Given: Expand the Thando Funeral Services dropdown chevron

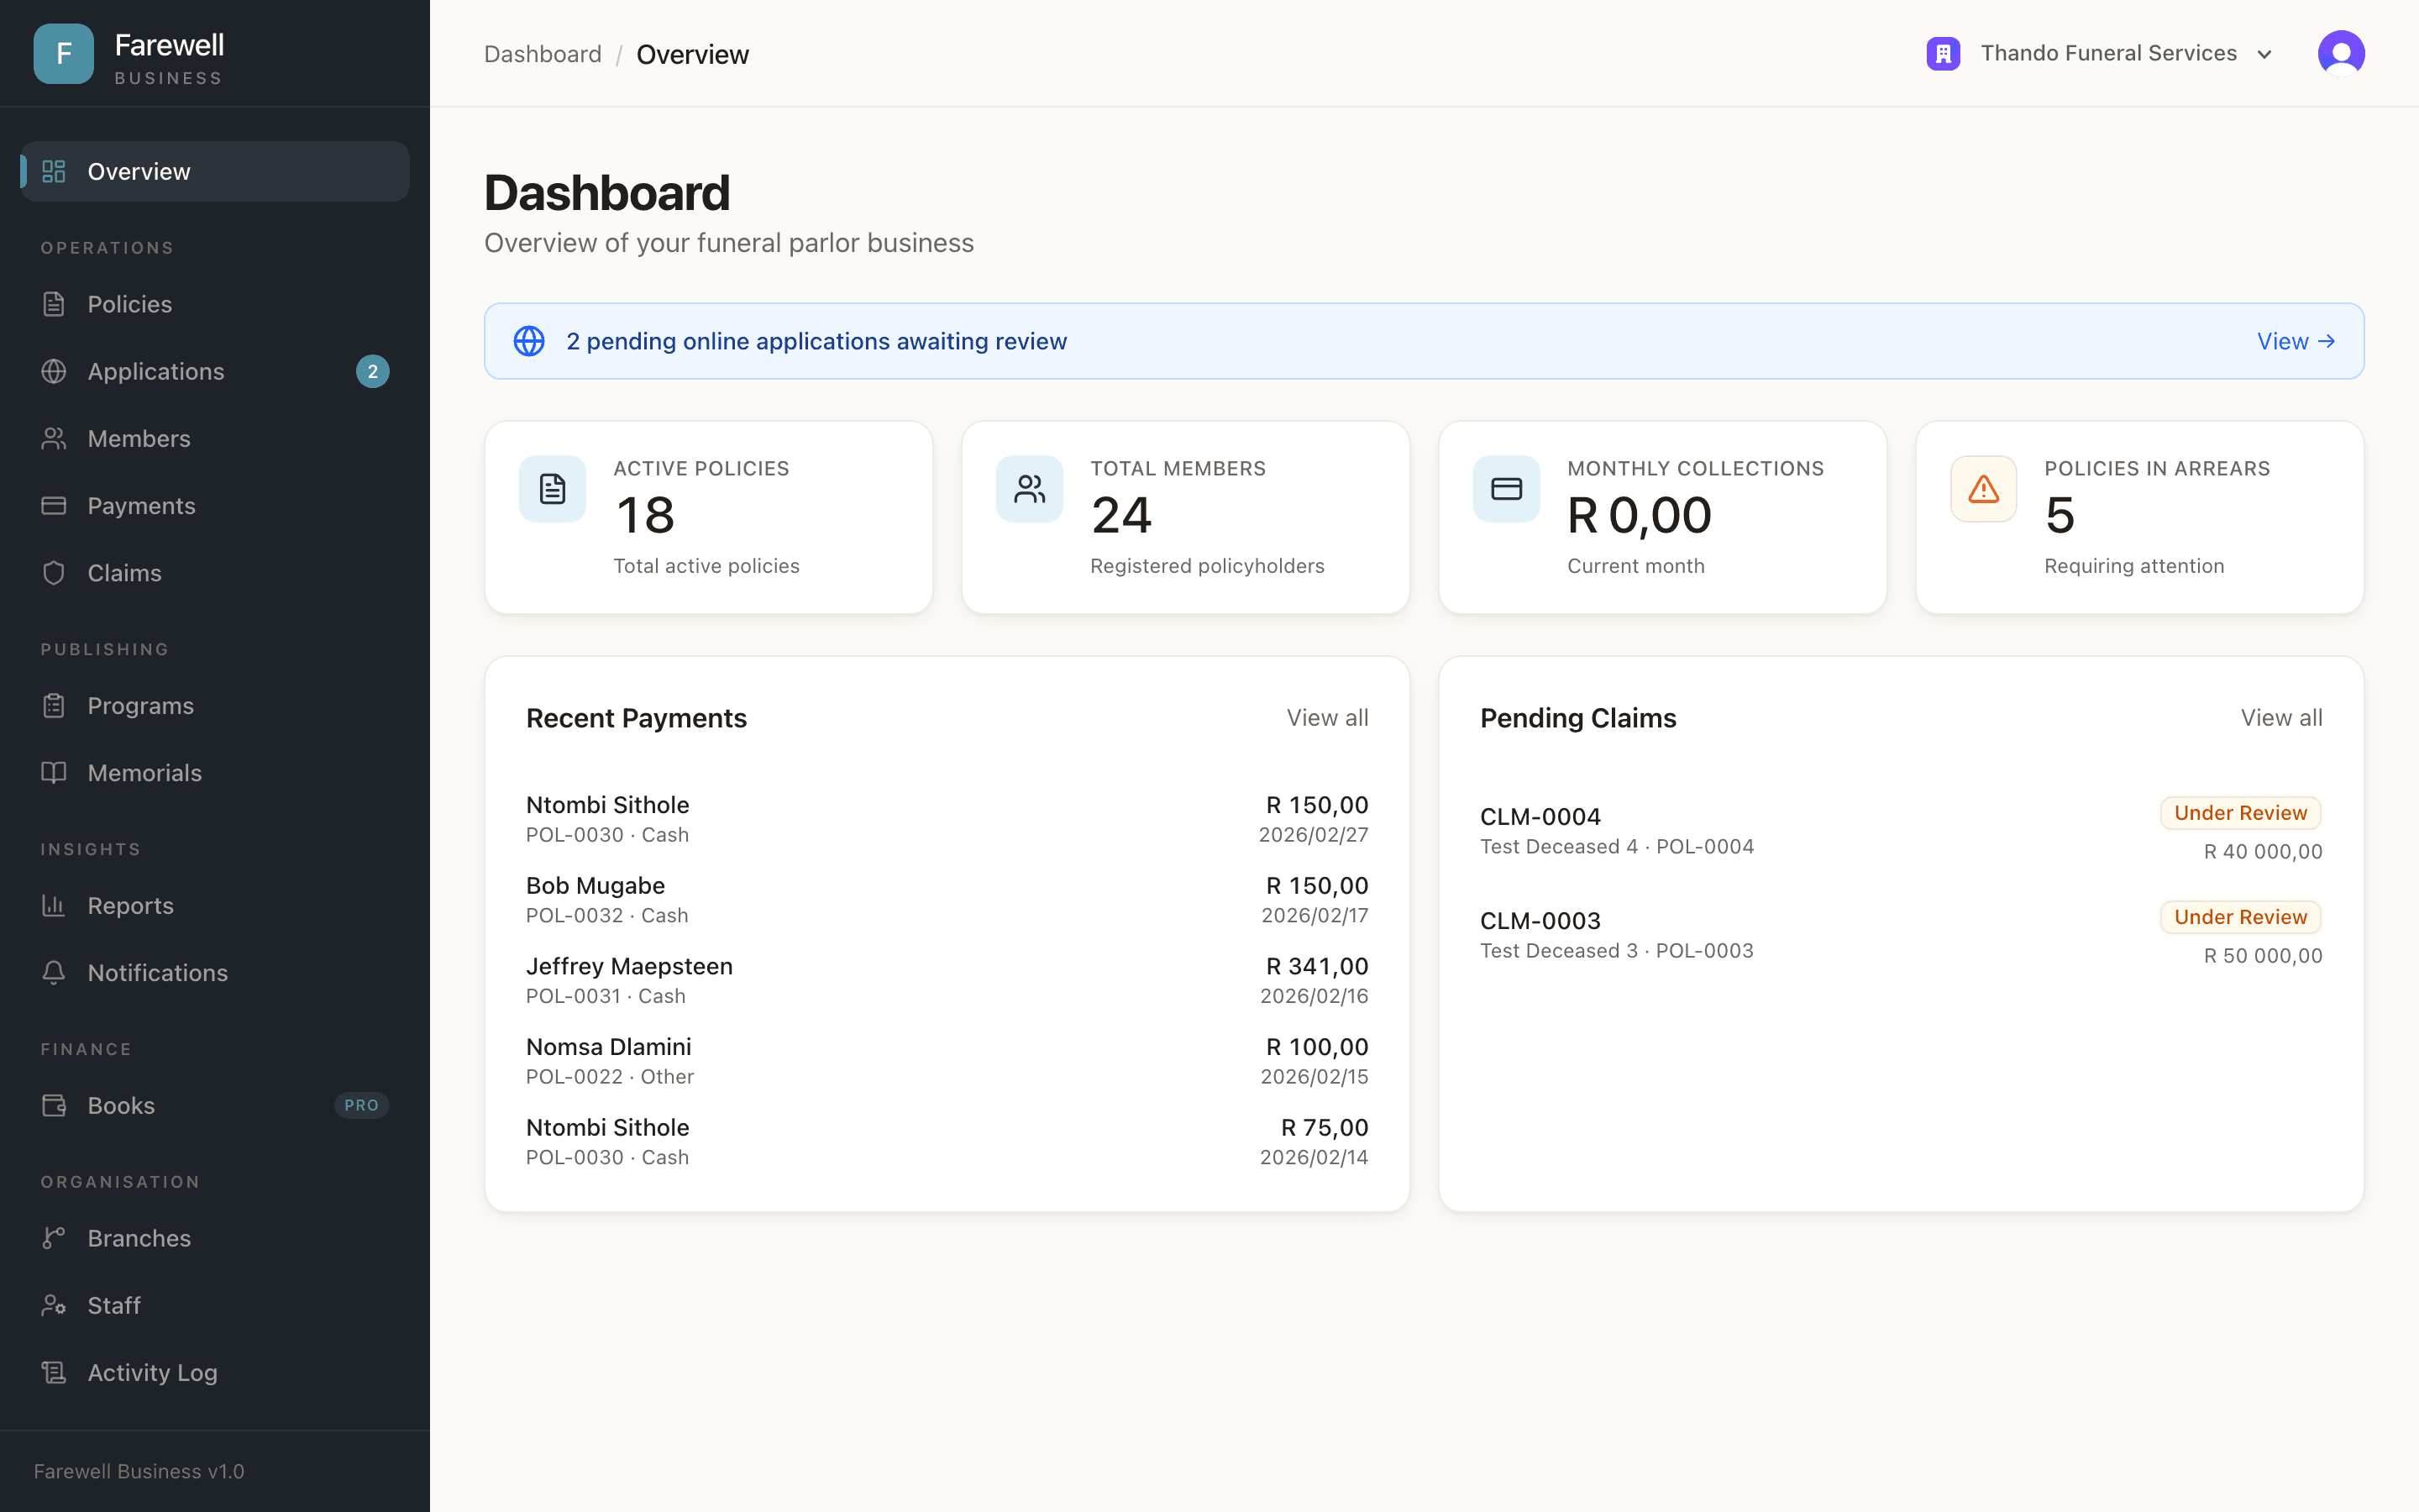Looking at the screenshot, I should (2265, 55).
